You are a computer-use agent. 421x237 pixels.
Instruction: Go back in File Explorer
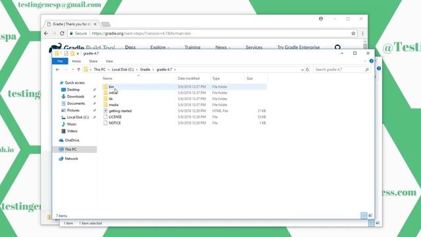point(57,70)
